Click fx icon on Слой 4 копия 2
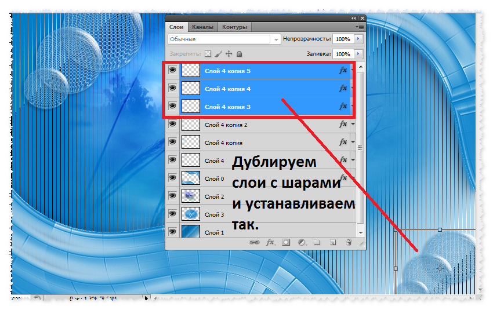Image resolution: width=493 pixels, height=310 pixels. [343, 124]
